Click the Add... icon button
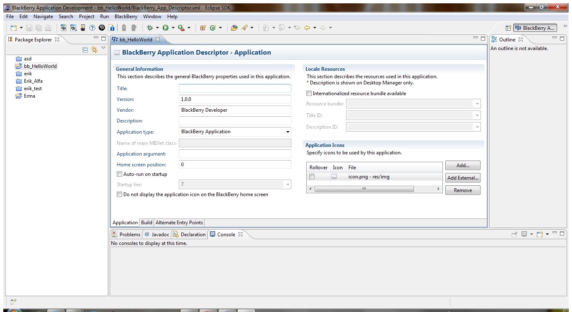The width and height of the screenshot is (572, 312). (463, 166)
